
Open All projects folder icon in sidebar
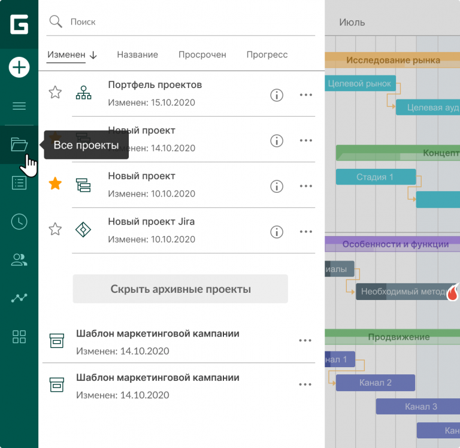(x=19, y=144)
